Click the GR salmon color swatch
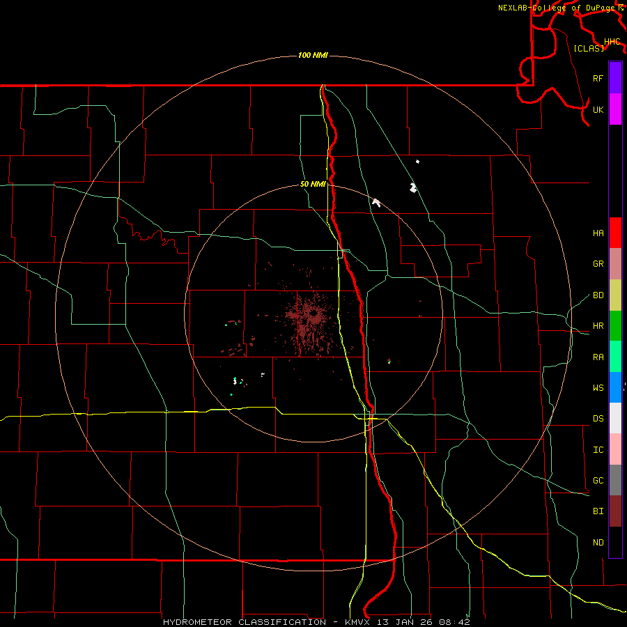 tap(615, 264)
